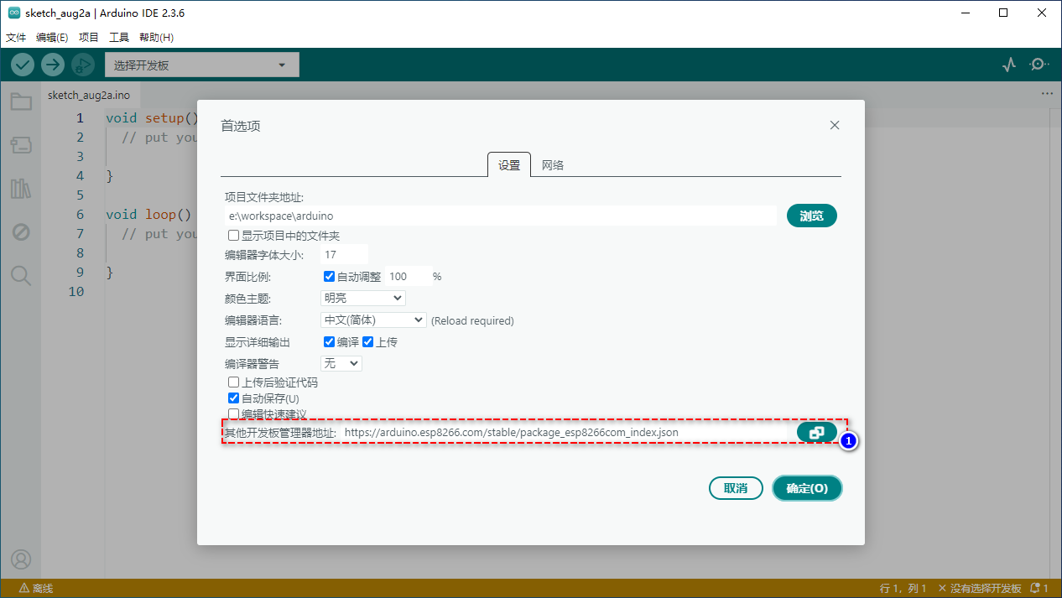Open the board selector dropdown
The image size is (1062, 598).
pyautogui.click(x=201, y=65)
